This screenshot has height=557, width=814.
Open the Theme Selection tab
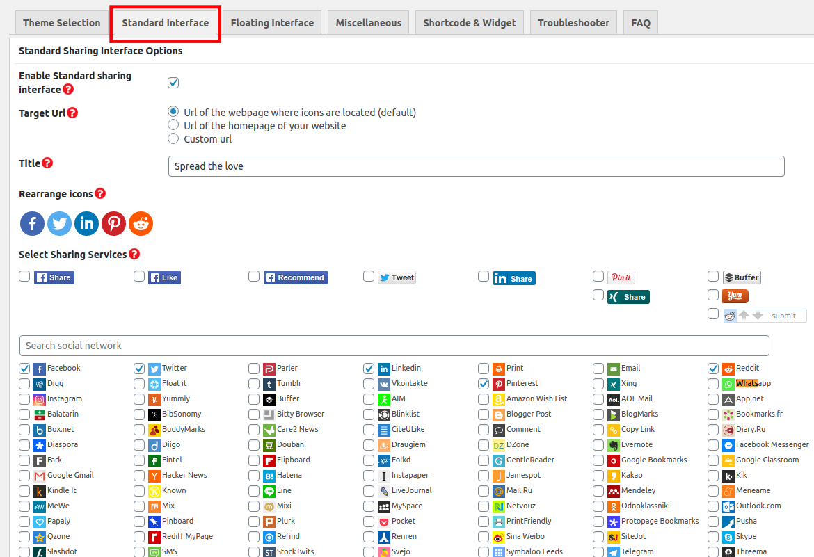point(62,23)
